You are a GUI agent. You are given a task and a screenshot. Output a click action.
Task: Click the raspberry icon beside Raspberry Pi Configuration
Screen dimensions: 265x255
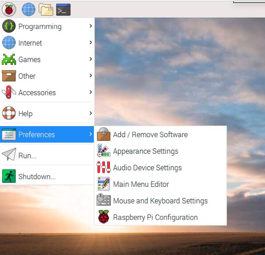pyautogui.click(x=104, y=217)
